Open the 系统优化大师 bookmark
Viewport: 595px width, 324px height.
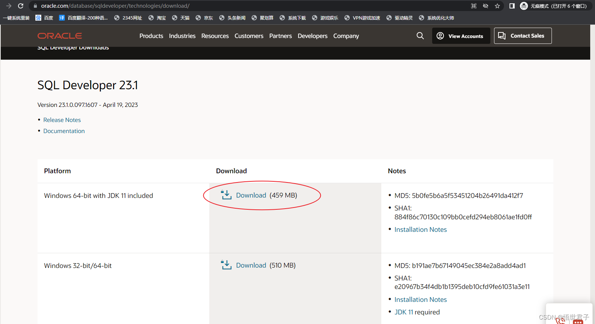click(x=437, y=18)
